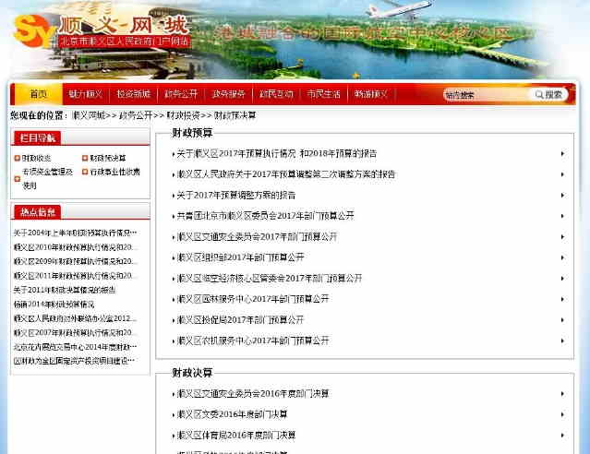Switch to the 政务公开 menu item
The height and width of the screenshot is (454, 590).
click(x=181, y=94)
